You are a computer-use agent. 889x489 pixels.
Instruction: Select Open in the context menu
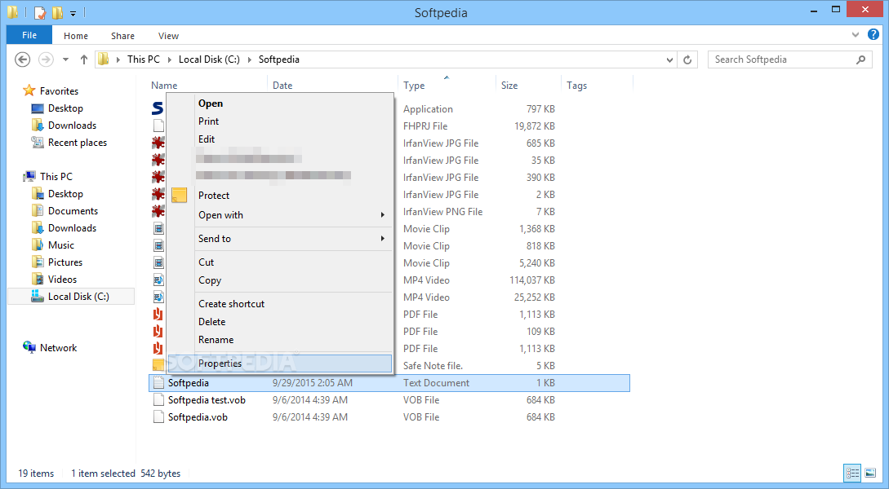[x=211, y=103]
